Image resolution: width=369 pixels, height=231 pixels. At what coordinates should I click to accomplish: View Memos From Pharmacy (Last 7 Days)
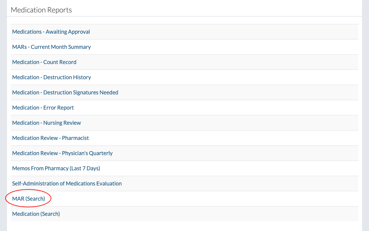pos(56,168)
